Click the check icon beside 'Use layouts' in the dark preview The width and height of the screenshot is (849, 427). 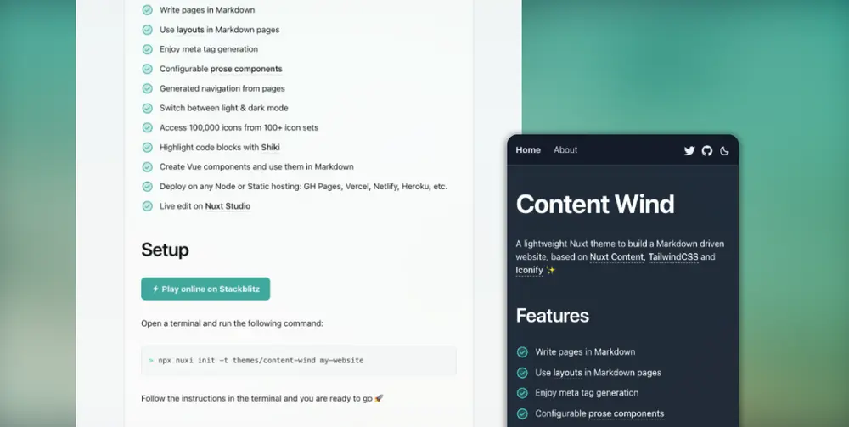click(x=522, y=373)
